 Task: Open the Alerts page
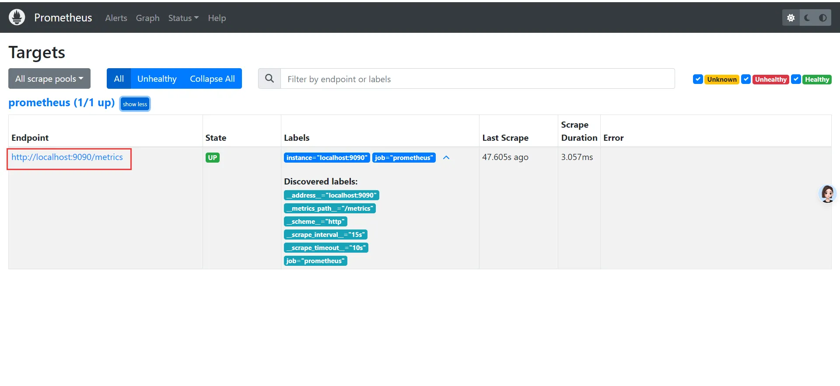coord(116,18)
